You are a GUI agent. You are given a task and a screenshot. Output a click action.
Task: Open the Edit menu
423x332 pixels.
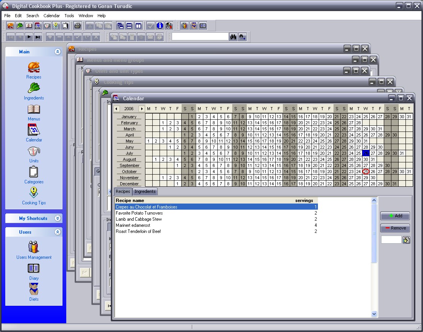[18, 16]
